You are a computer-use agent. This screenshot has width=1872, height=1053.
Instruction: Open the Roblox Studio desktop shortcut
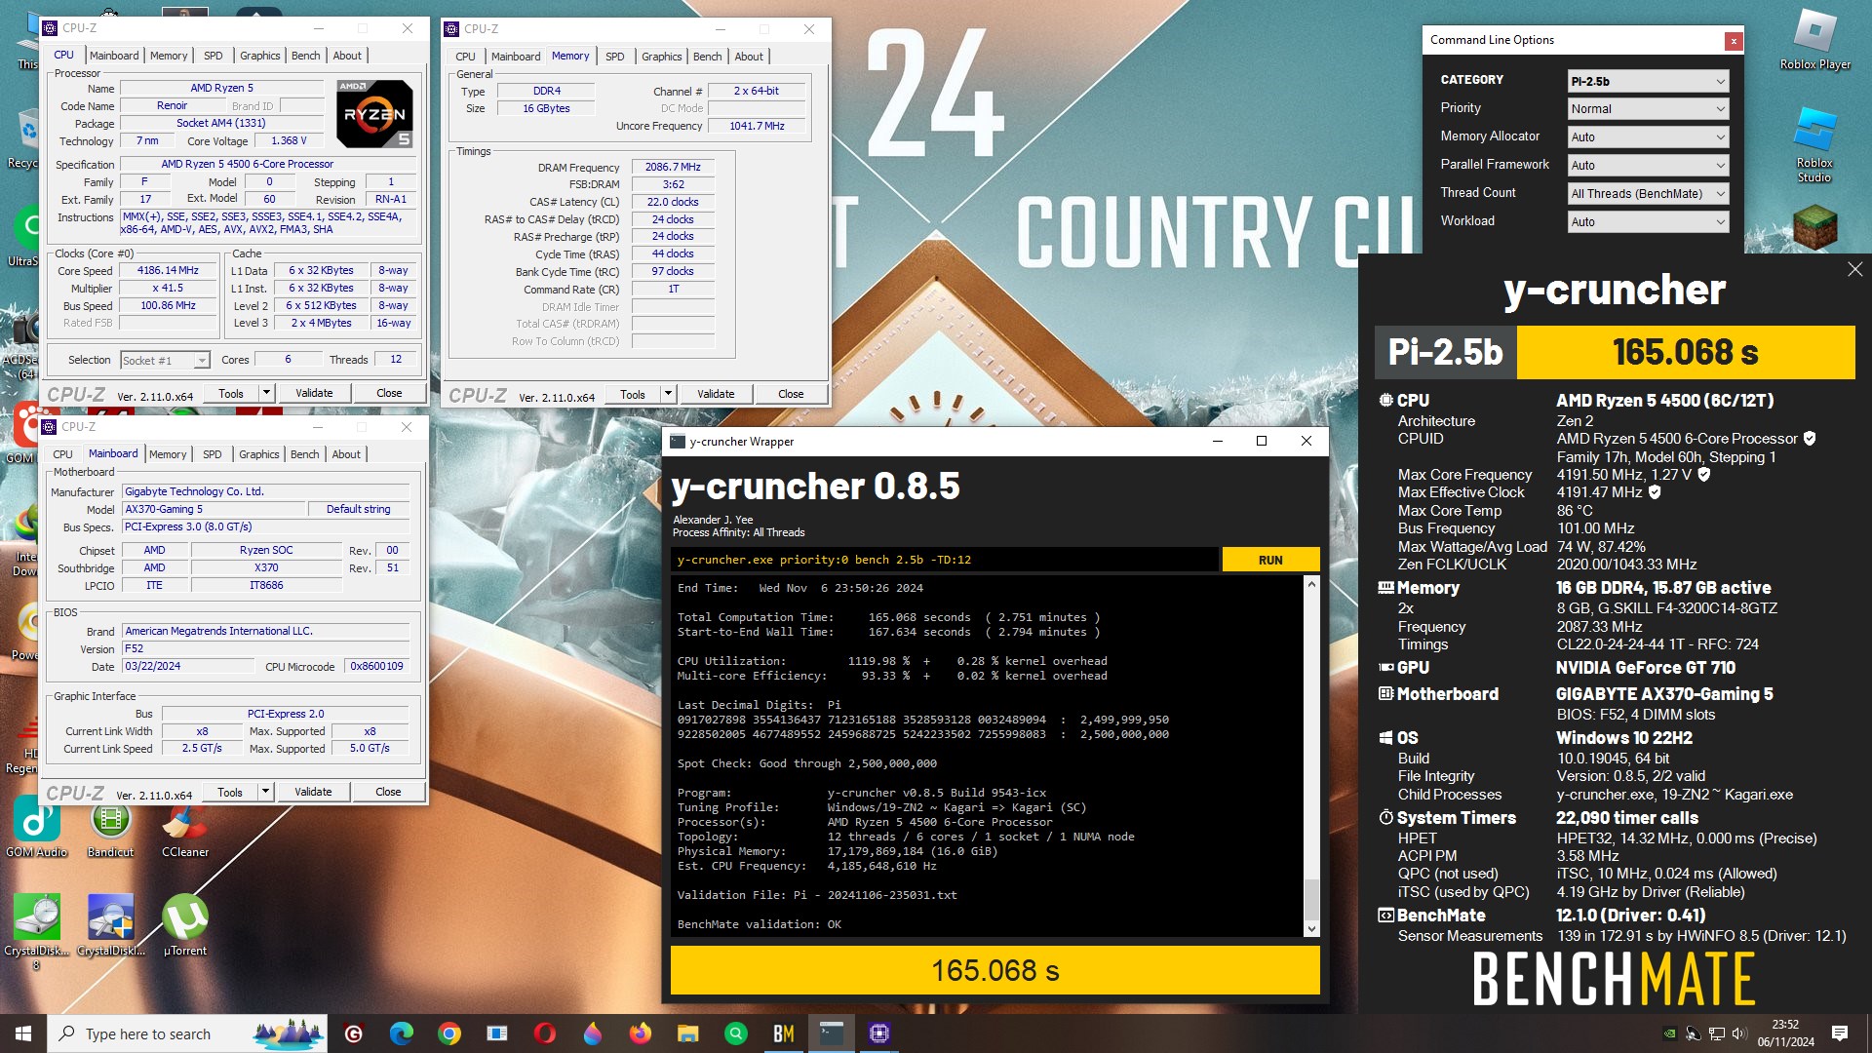click(1814, 142)
